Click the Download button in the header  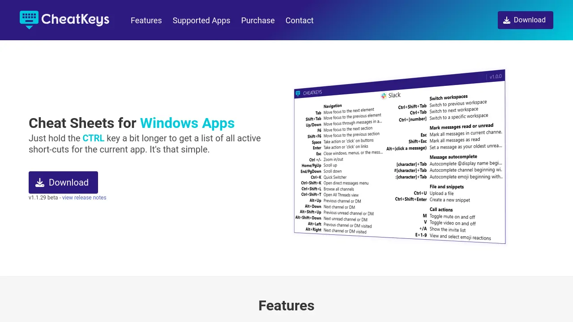pyautogui.click(x=526, y=20)
